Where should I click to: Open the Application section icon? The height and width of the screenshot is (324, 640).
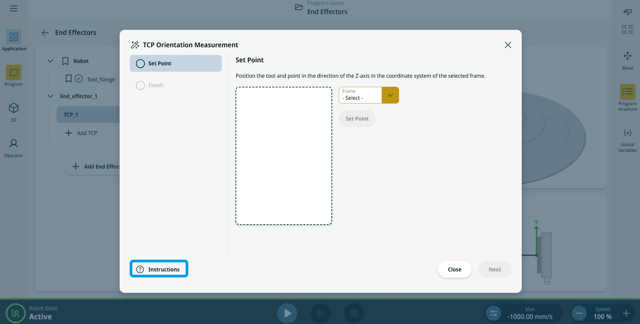point(14,37)
